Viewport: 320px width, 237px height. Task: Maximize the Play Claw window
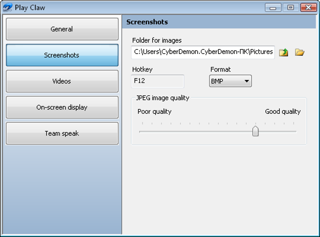tap(291, 8)
